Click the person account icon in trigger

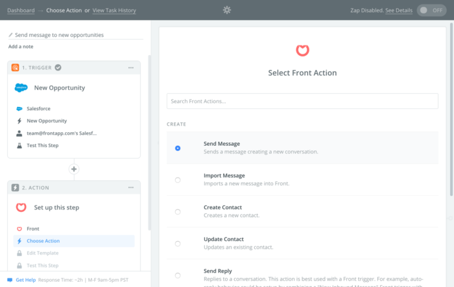coord(19,133)
